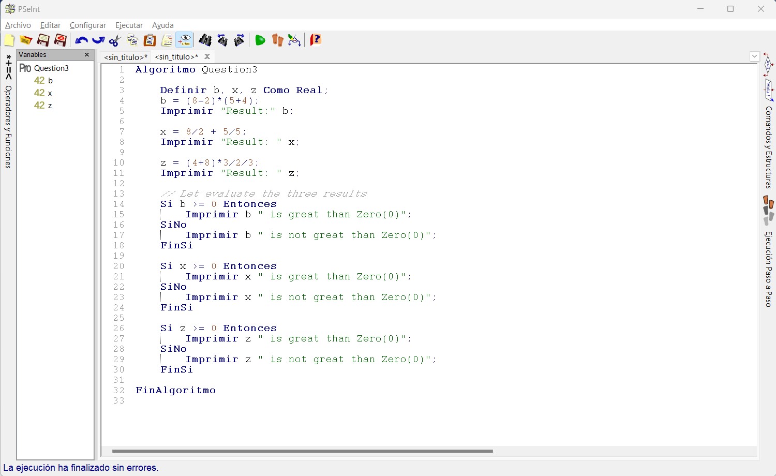
Task: Switch to the first sin_titulo tab
Action: click(x=126, y=57)
